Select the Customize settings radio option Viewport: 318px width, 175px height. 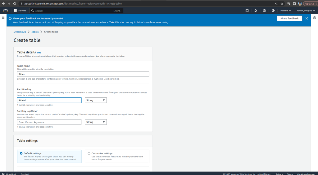coord(89,153)
